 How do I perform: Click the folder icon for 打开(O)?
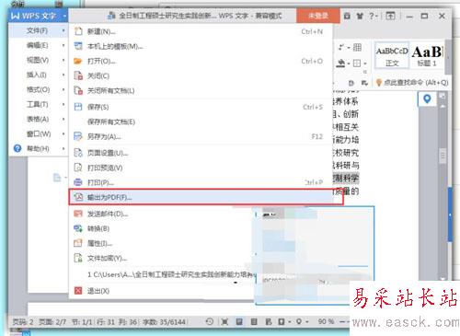(x=78, y=61)
